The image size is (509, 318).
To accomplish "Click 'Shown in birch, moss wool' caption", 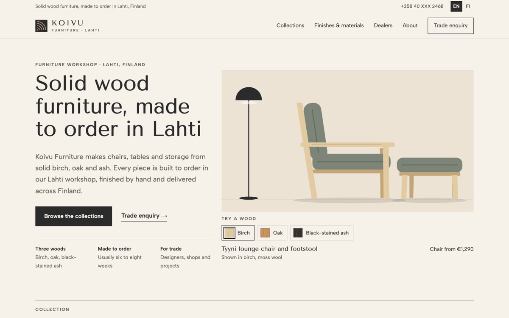I will [x=252, y=257].
